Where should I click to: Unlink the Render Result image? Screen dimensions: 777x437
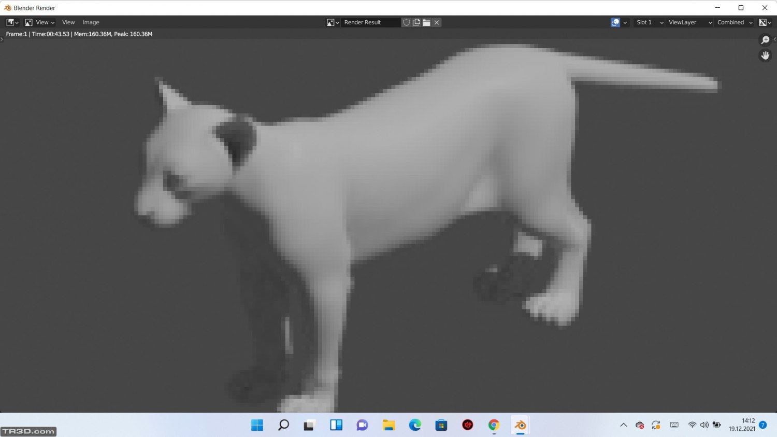437,22
